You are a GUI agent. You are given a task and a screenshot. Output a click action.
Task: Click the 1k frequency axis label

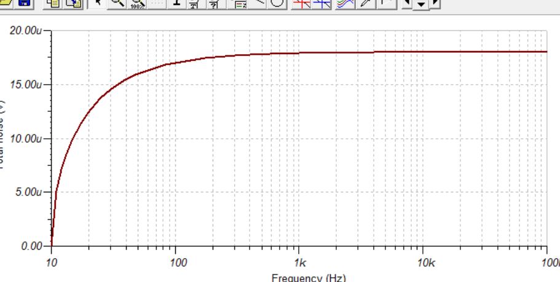tap(301, 264)
